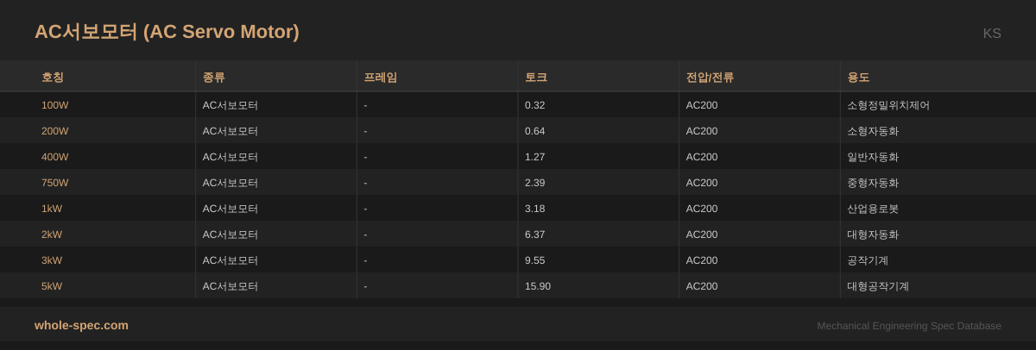Click the 15.90 torque value cell

click(537, 286)
